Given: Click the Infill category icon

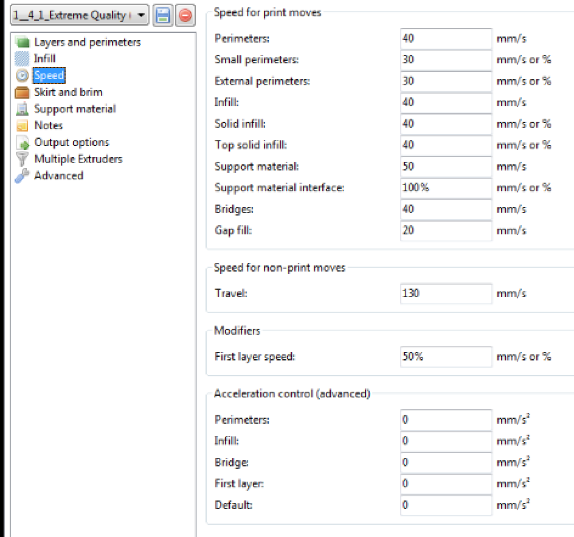Looking at the screenshot, I should (x=22, y=59).
